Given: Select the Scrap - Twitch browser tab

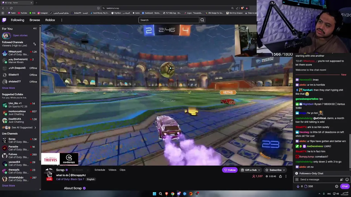Looking at the screenshot, I should [17, 3].
